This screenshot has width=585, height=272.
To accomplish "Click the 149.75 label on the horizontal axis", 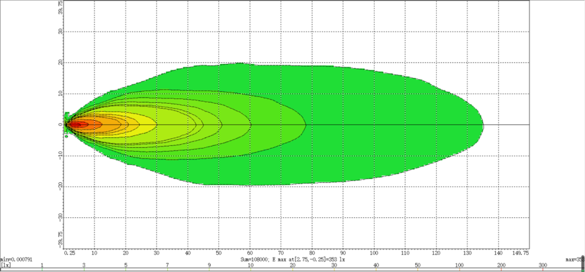I will (521, 253).
